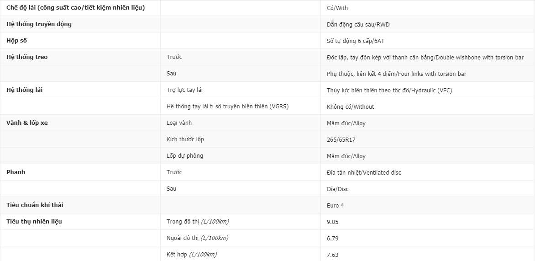Click the 'Lốp dự phòng' sub-label
The height and width of the screenshot is (261, 535).
(x=185, y=156)
